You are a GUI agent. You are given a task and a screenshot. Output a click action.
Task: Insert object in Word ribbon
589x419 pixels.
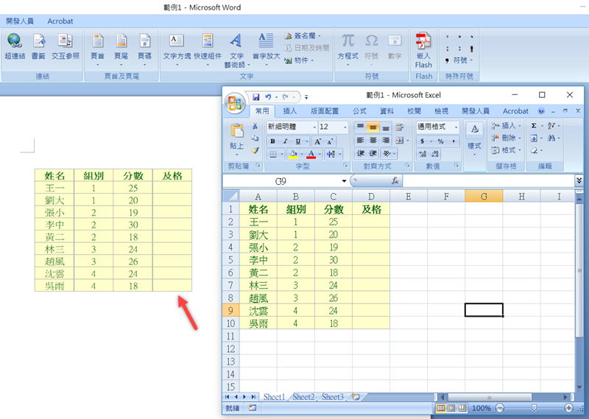299,60
